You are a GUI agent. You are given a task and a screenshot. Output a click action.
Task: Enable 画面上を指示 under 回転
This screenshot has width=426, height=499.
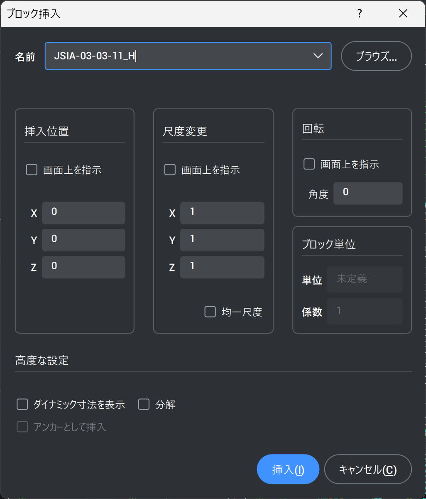coord(309,164)
